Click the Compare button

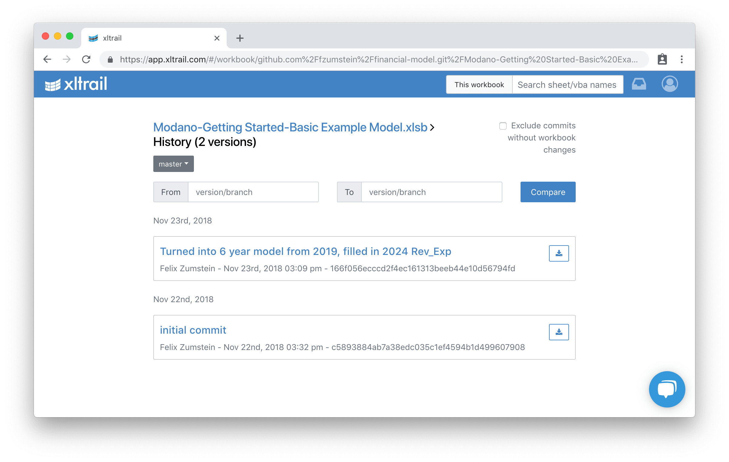(x=548, y=192)
